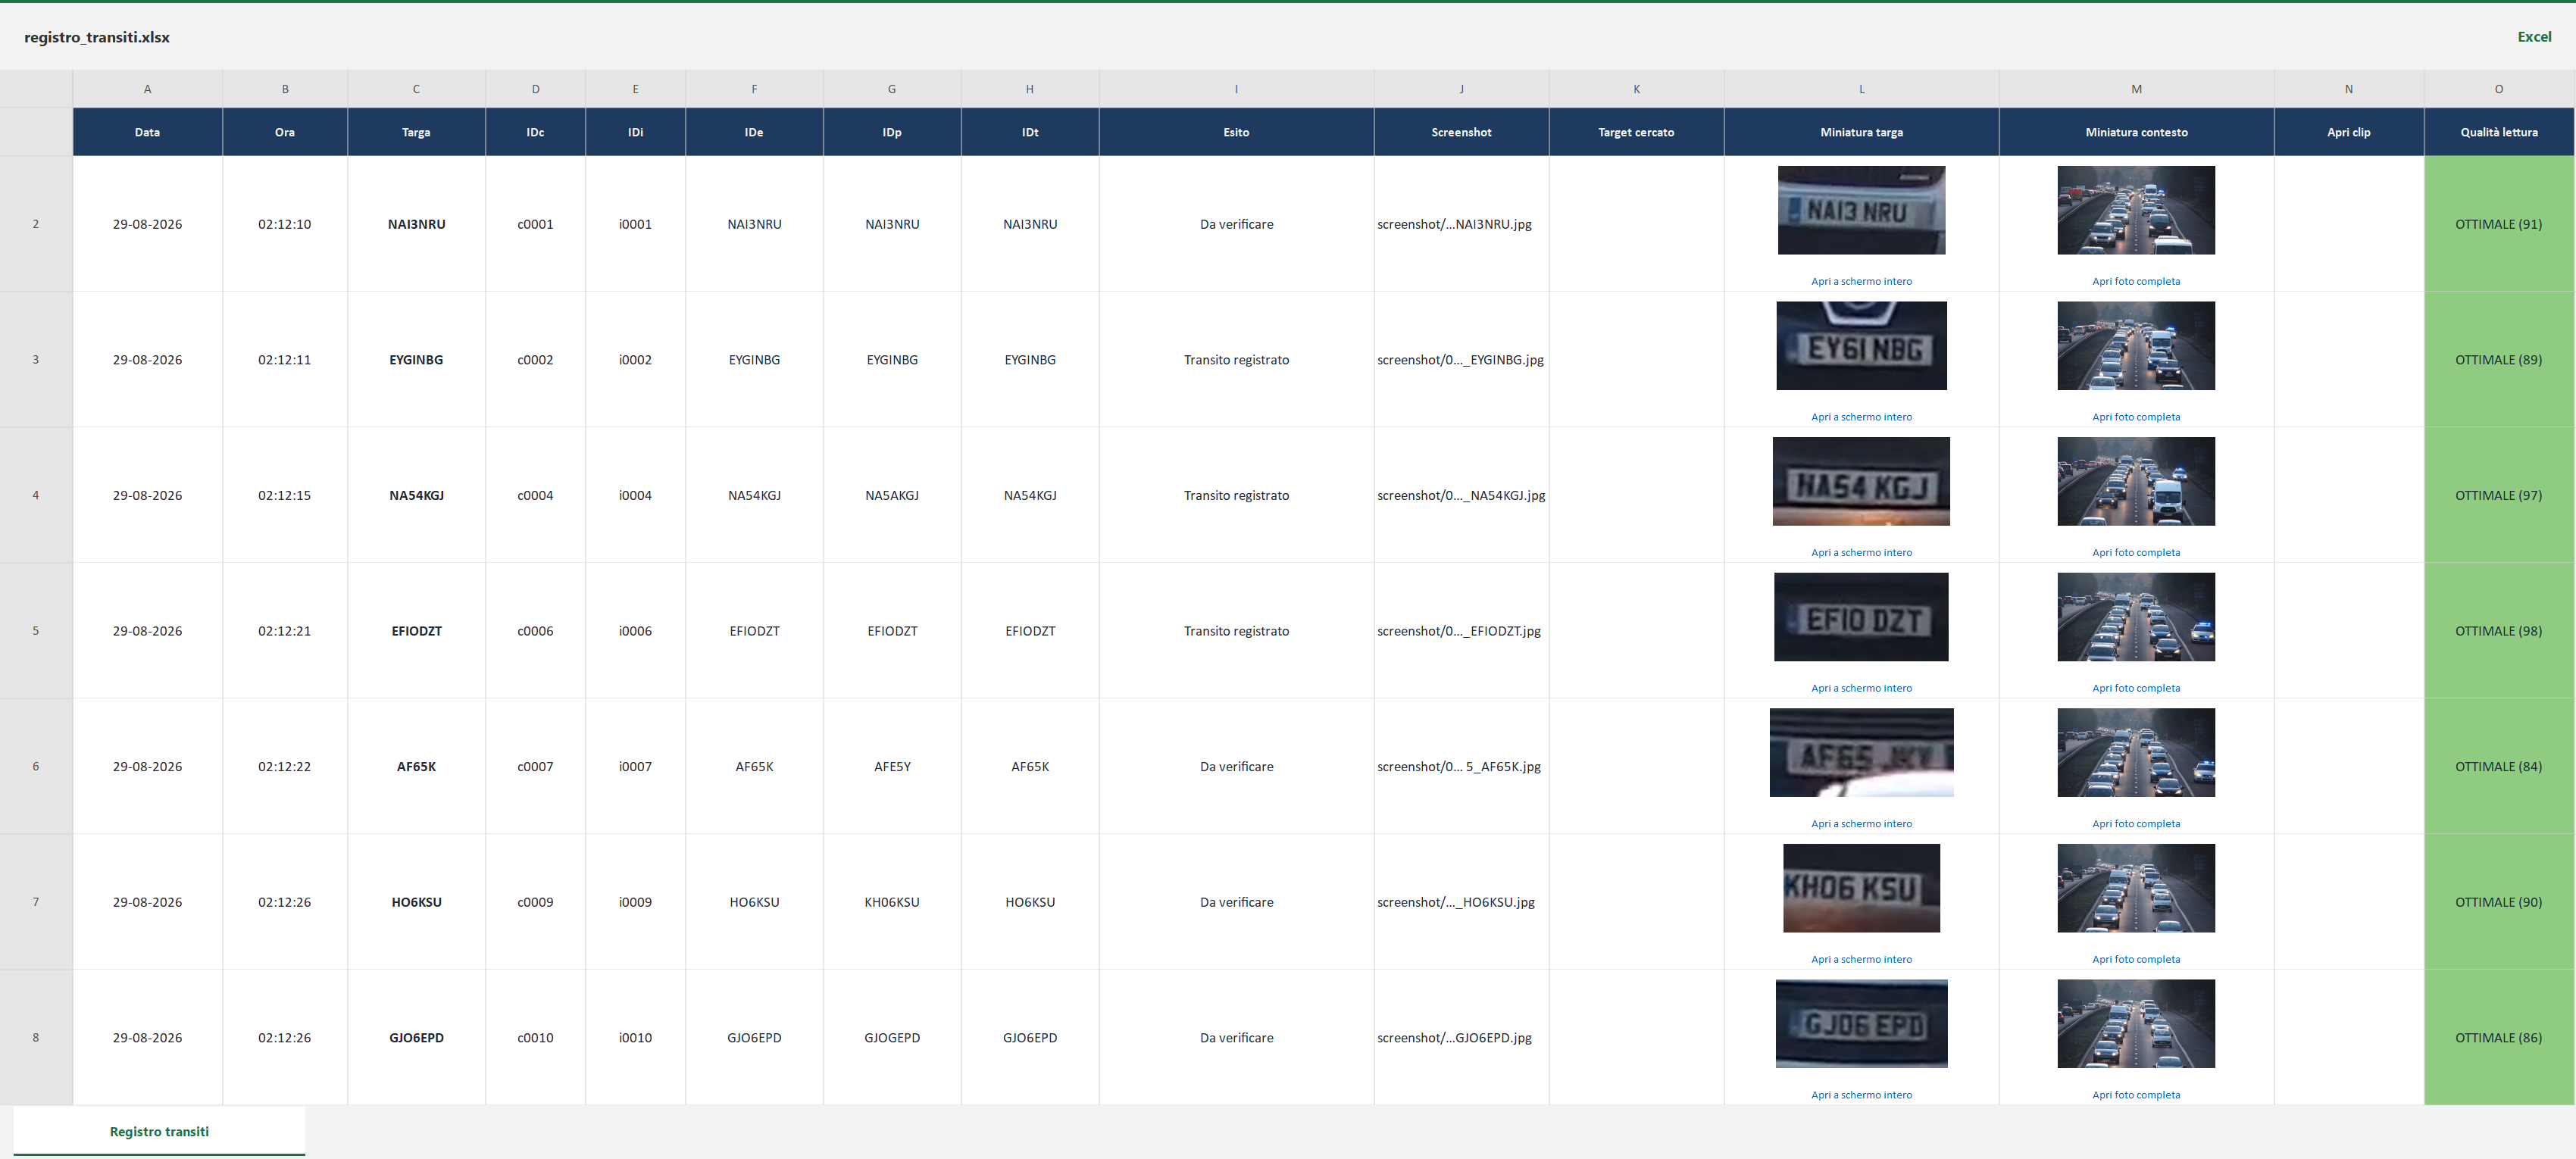Select column C header
The width and height of the screenshot is (2576, 1159).
(x=416, y=89)
